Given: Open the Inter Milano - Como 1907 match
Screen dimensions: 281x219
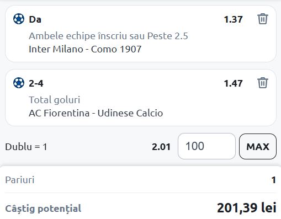Looking at the screenshot, I should 85,49.
